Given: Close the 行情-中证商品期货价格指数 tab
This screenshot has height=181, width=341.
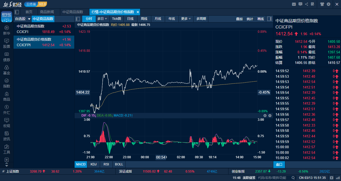Looking at the screenshot, I should [138, 12].
